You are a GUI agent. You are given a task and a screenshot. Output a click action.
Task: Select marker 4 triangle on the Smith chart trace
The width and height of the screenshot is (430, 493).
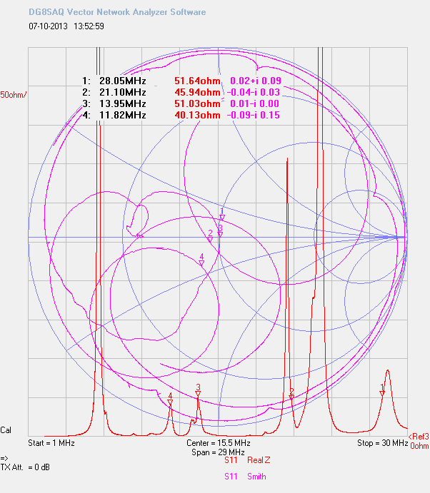pos(201,263)
